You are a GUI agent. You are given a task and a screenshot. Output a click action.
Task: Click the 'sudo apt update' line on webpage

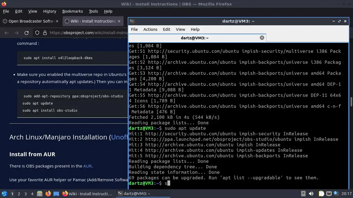click(38, 103)
